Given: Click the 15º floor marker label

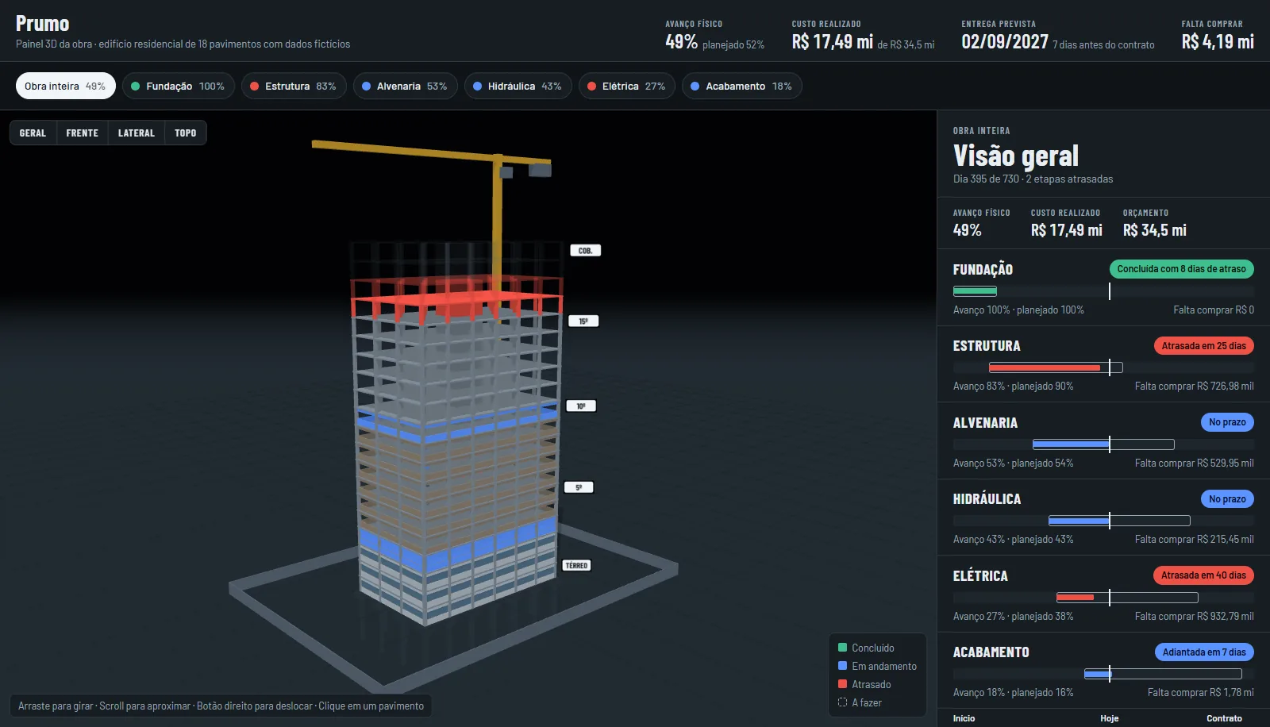Looking at the screenshot, I should click(x=583, y=321).
